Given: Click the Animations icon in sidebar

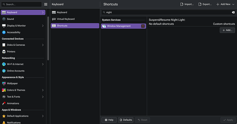Looking at the screenshot, I should coord(4,103).
